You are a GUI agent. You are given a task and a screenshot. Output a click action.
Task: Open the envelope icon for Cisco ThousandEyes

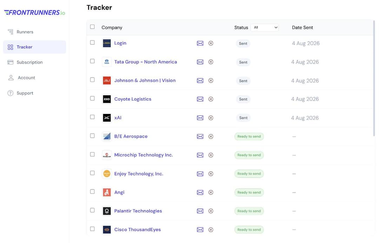point(200,230)
